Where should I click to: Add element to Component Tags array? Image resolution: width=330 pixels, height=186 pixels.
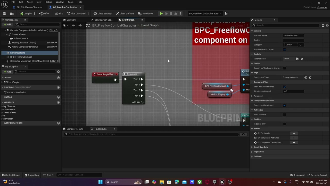pyautogui.click(x=306, y=77)
